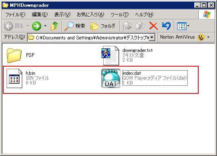Expand the address bar dropdown
The height and width of the screenshot is (156, 217).
pos(152,37)
